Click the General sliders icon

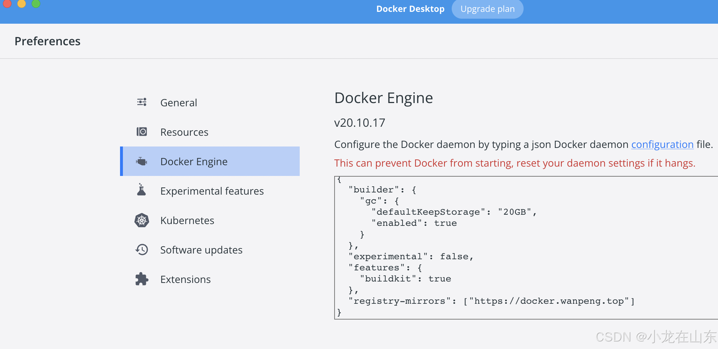pyautogui.click(x=142, y=102)
